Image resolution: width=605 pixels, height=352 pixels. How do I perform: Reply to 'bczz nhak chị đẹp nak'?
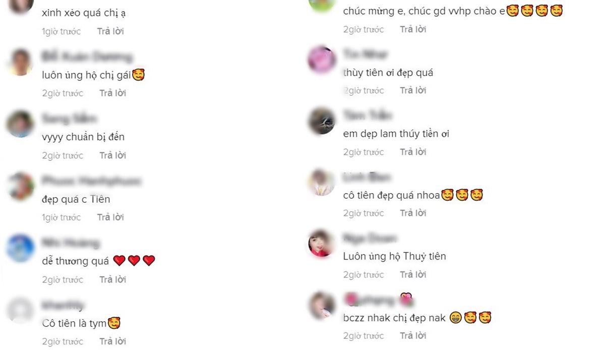click(413, 336)
